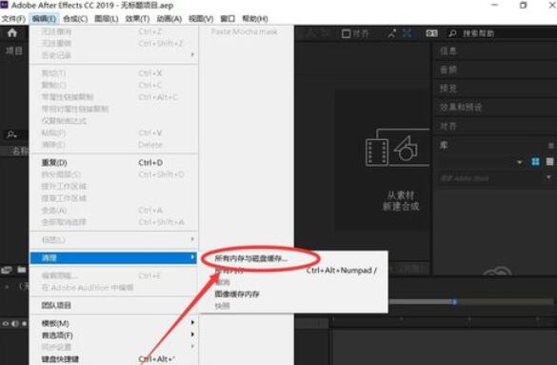Screen dimensions: 557x365
Task: Click the film strip composition icon
Action: 377,152
